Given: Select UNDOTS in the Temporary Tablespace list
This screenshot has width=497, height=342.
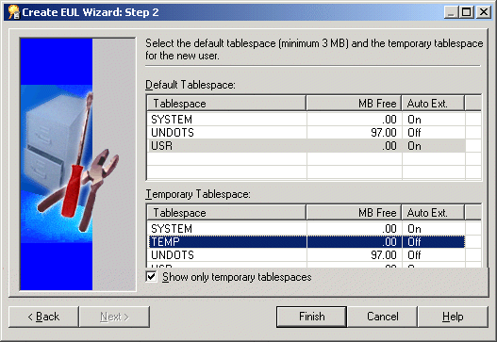Looking at the screenshot, I should pyautogui.click(x=306, y=255).
